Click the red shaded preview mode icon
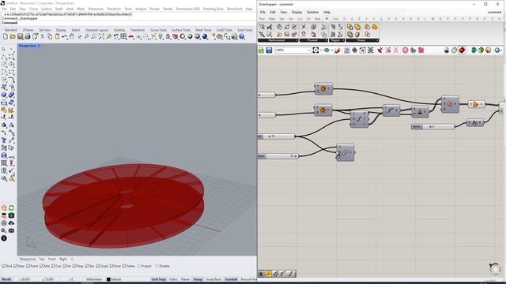The height and width of the screenshot is (284, 506). click(462, 50)
